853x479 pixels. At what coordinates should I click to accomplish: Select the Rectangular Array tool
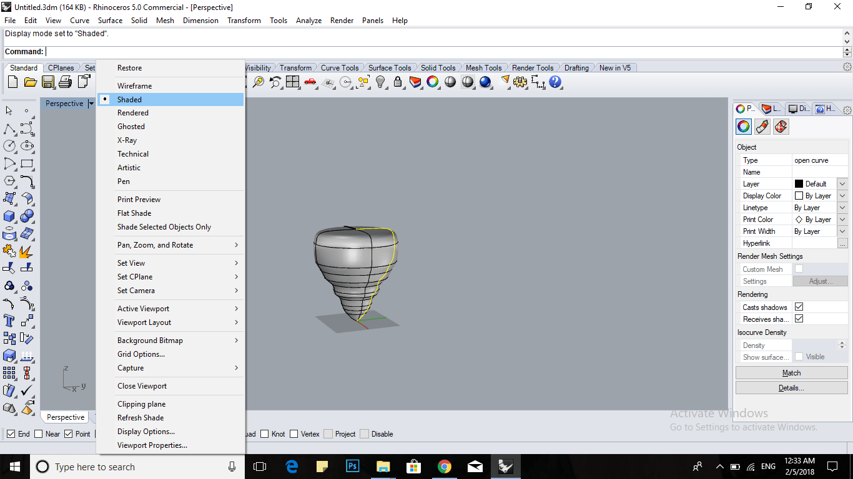tap(9, 373)
